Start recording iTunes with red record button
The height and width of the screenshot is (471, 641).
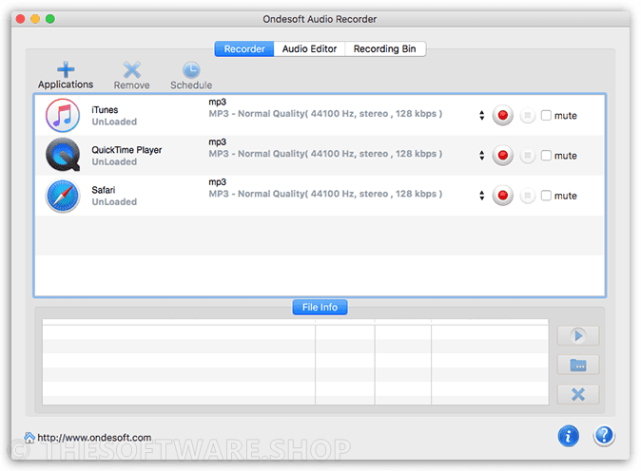tap(502, 116)
